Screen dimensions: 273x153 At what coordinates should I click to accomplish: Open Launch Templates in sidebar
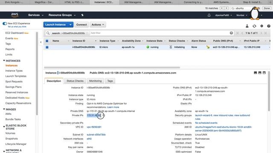pos(16,76)
